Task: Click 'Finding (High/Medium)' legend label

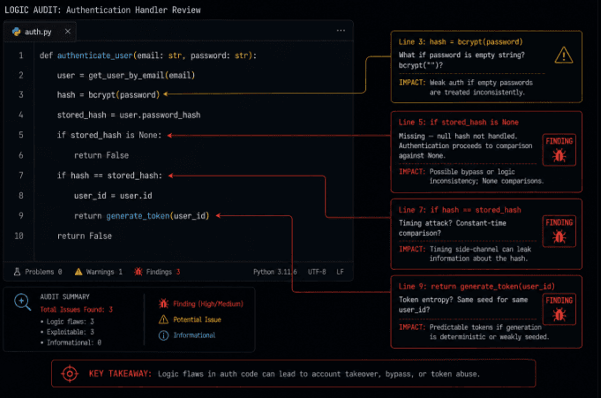Action: [x=208, y=304]
